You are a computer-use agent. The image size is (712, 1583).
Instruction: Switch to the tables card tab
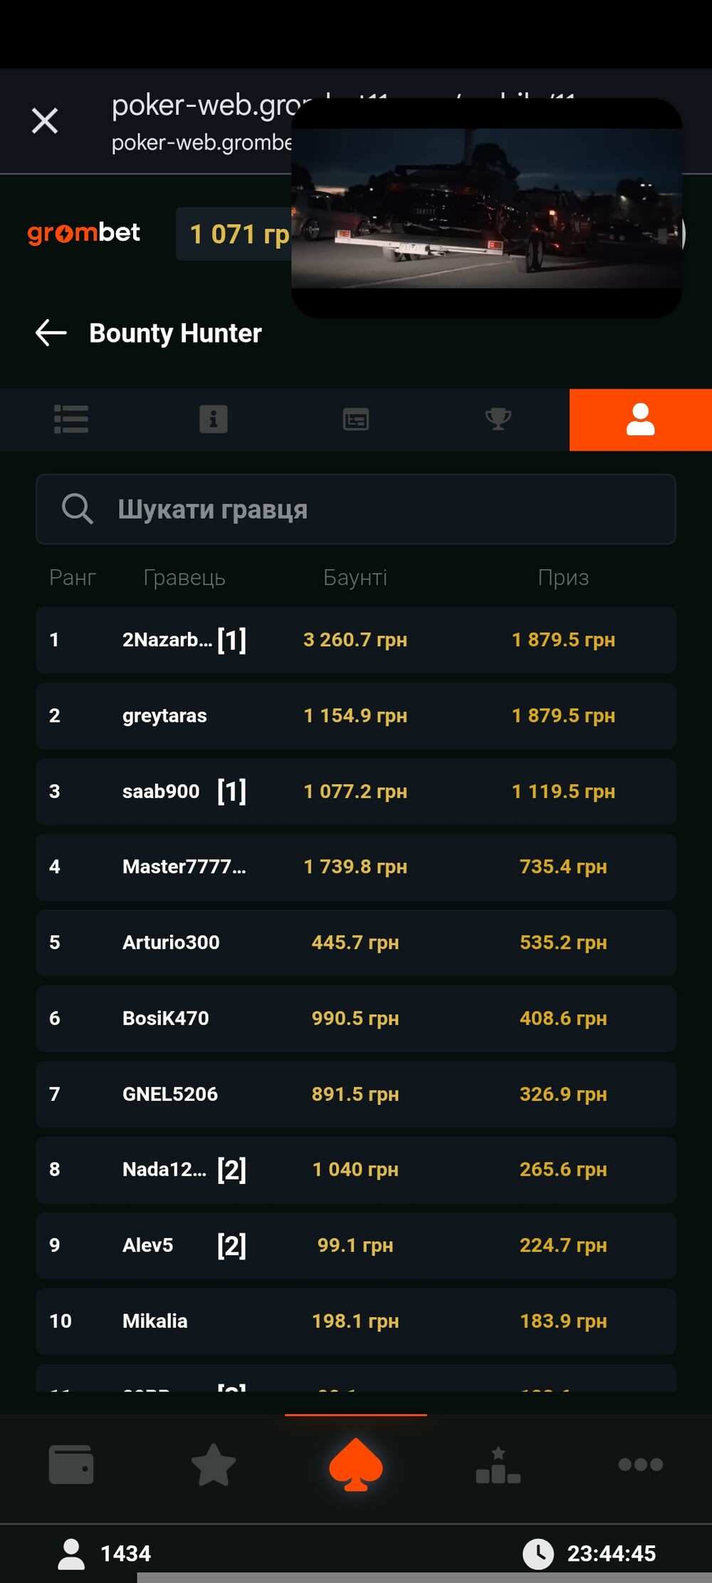(x=356, y=420)
